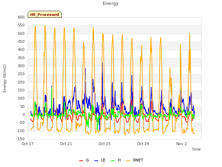Click the orange RNET legend color marker
The width and height of the screenshot is (222, 167).
point(128,161)
